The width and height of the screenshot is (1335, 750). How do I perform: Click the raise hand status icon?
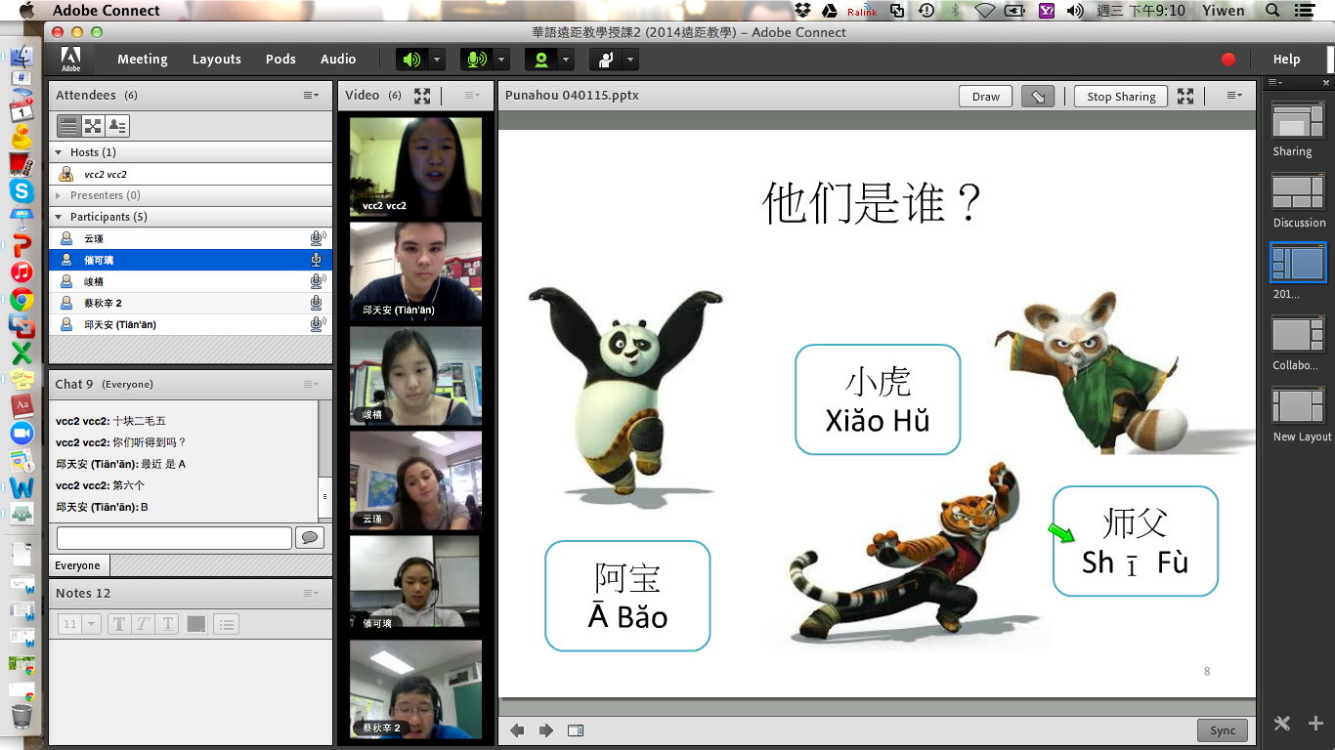click(605, 60)
